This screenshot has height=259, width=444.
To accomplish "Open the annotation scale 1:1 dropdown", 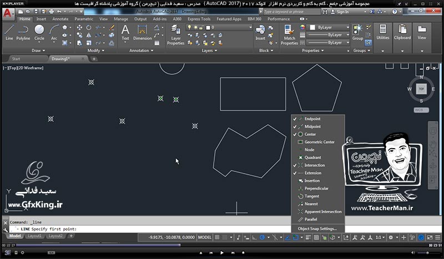I will [x=380, y=237].
